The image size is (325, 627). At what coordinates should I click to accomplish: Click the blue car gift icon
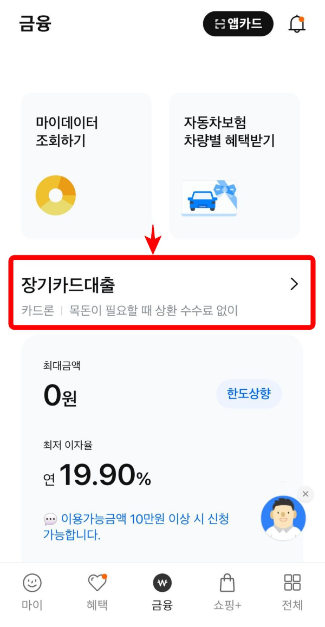tap(209, 199)
